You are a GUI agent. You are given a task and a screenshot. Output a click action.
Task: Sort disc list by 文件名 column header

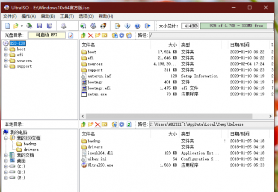pos(115,45)
